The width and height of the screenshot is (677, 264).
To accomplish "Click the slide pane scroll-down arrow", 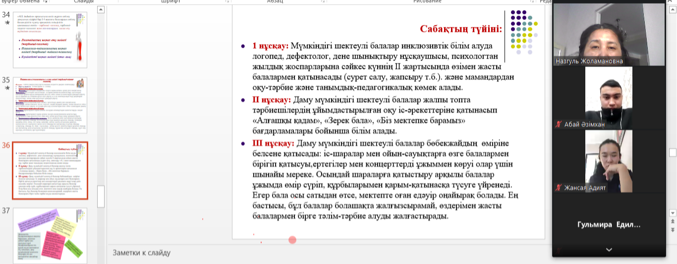I will [x=673, y=213].
